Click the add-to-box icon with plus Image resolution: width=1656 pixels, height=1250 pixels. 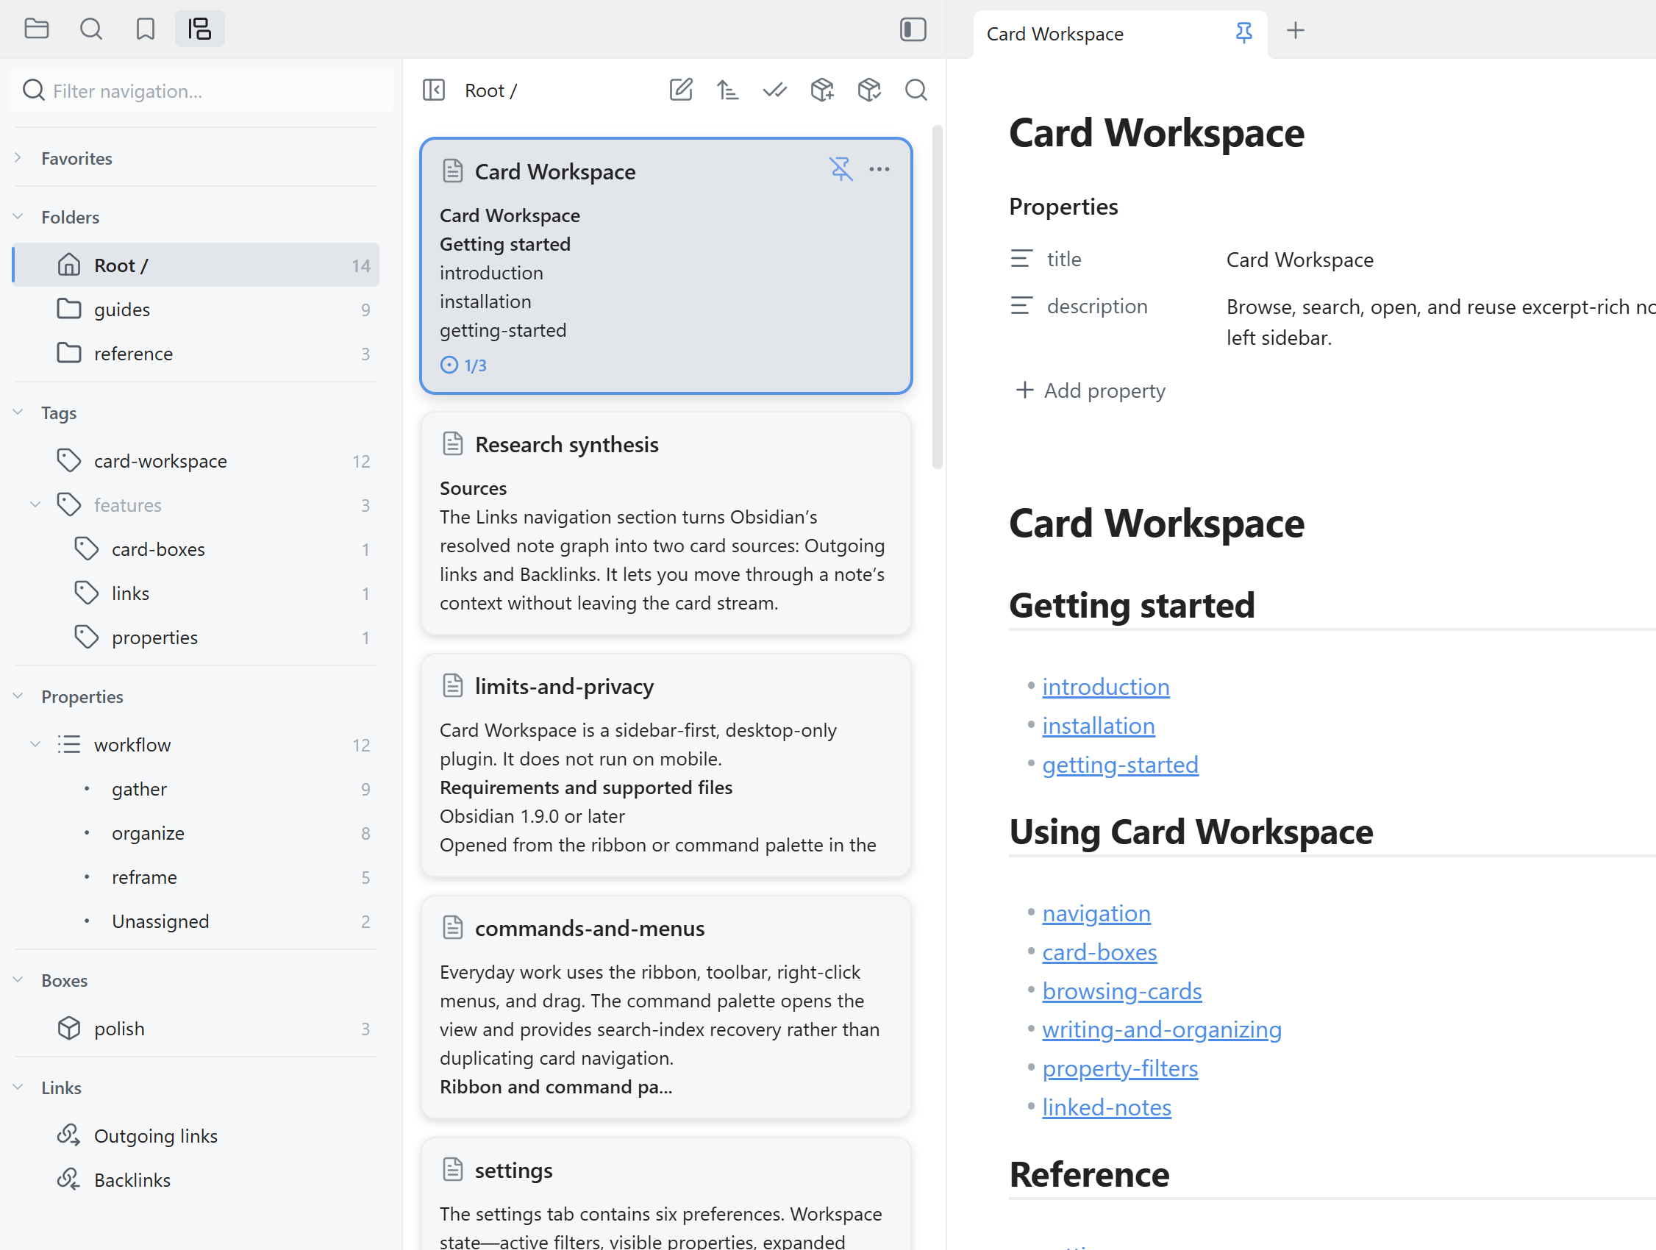coord(822,90)
